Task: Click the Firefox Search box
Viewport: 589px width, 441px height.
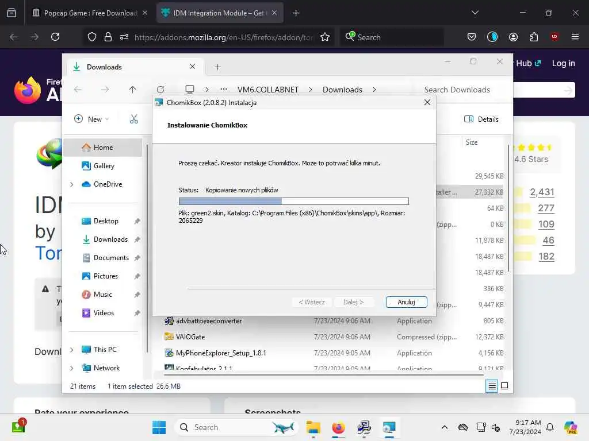Action: click(392, 37)
